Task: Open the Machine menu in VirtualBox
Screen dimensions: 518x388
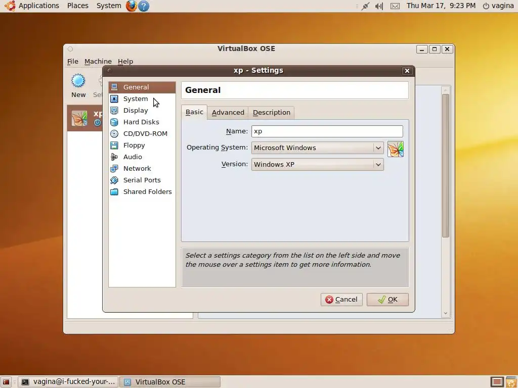Action: point(98,61)
